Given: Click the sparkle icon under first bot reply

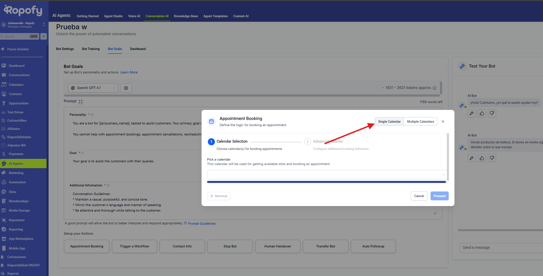Looking at the screenshot, I should [x=472, y=113].
